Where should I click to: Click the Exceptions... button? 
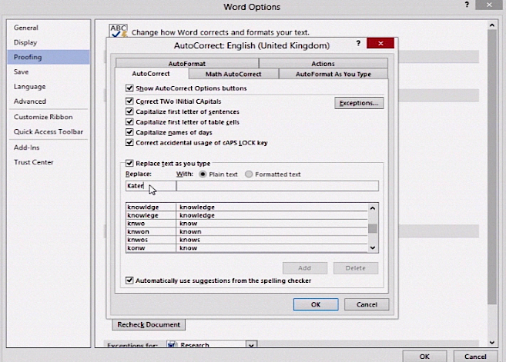point(359,103)
